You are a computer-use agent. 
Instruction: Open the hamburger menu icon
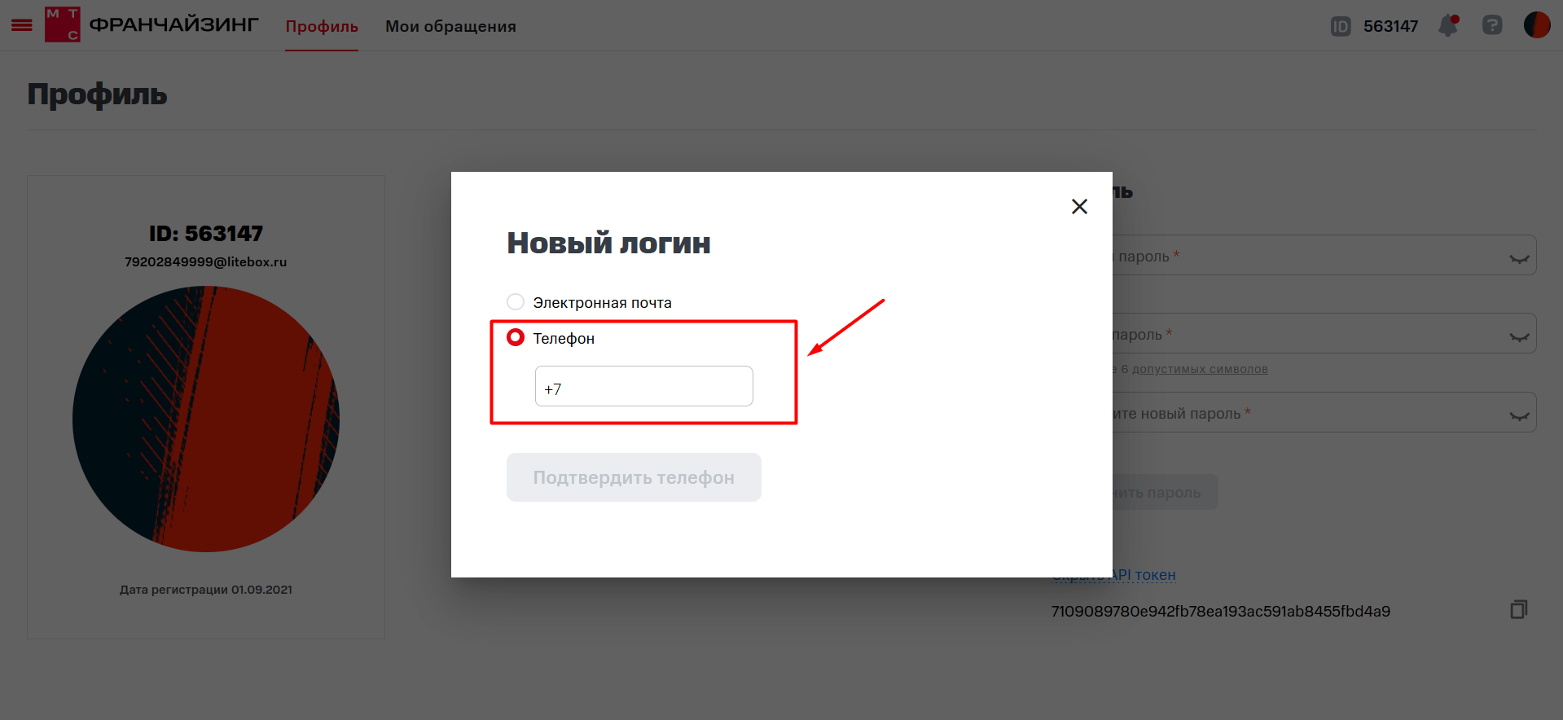pos(22,25)
